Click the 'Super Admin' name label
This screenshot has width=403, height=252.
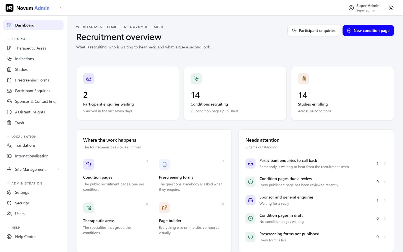tap(368, 6)
